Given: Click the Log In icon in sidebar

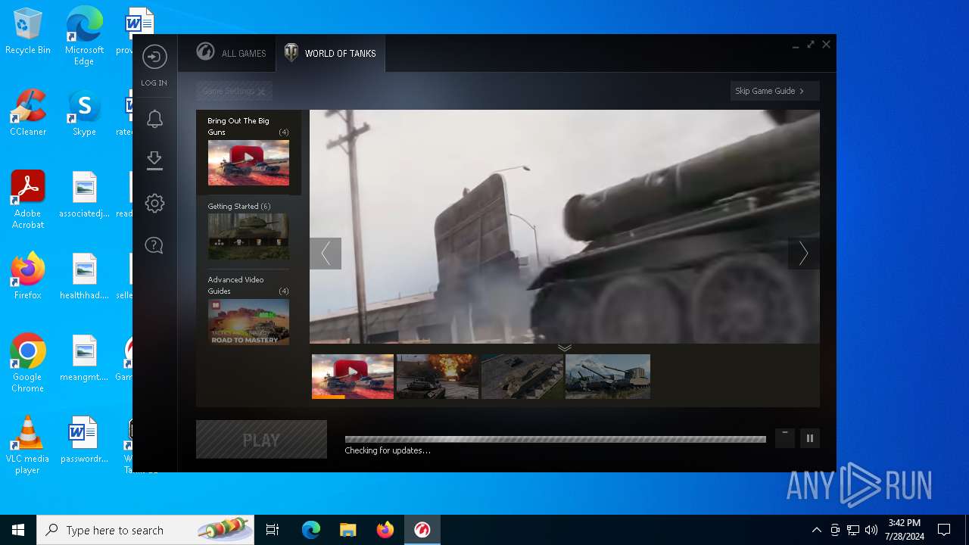Looking at the screenshot, I should pos(154,58).
